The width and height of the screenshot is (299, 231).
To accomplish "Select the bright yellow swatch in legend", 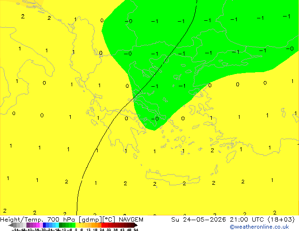I will click(x=77, y=225).
